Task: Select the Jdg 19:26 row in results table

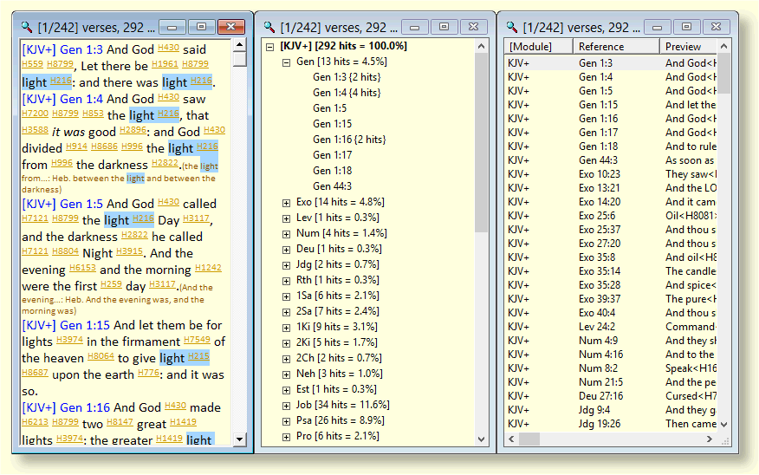Action: (x=611, y=424)
